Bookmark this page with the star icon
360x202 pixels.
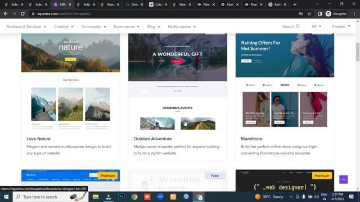(x=309, y=13)
